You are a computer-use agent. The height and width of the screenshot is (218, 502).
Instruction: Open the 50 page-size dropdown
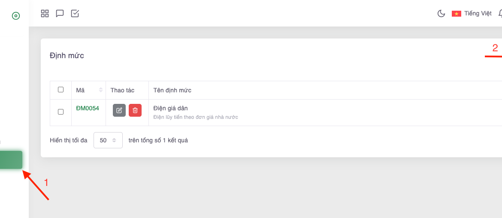108,140
